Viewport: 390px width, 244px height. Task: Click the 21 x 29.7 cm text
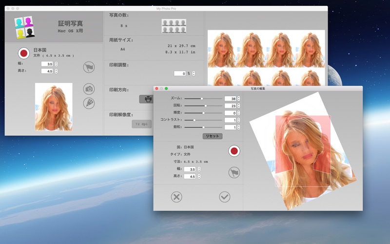coord(181,46)
